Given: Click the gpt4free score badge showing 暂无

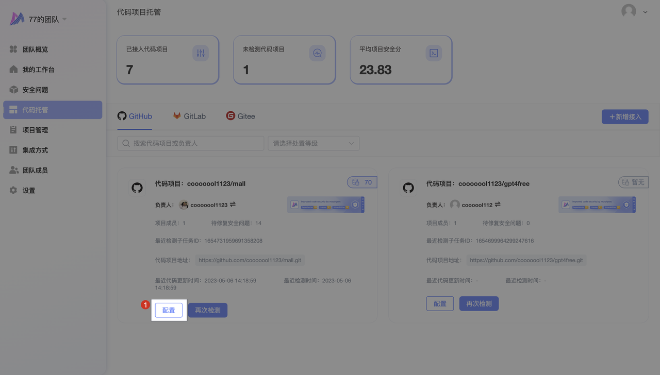Looking at the screenshot, I should tap(633, 182).
